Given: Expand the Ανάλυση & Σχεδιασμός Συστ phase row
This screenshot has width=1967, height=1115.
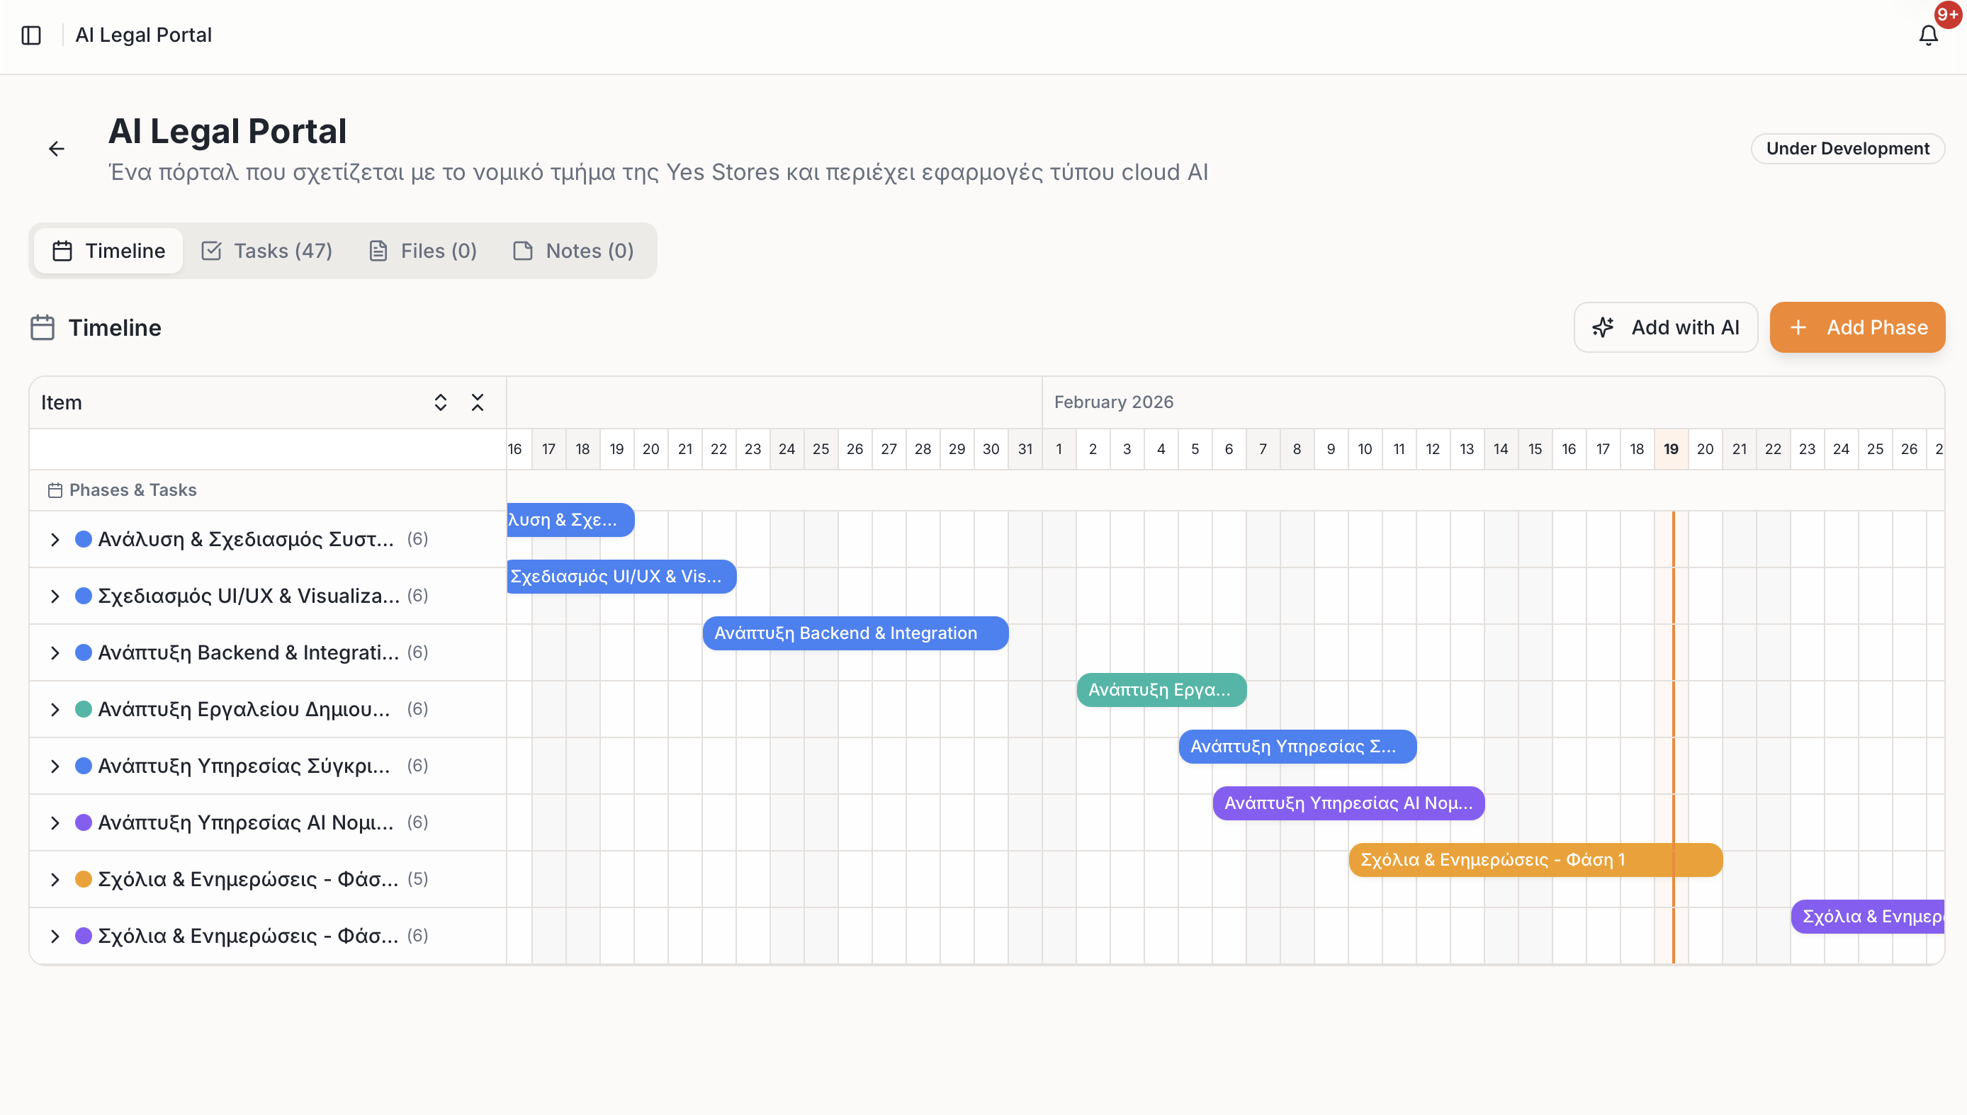Looking at the screenshot, I should 55,538.
